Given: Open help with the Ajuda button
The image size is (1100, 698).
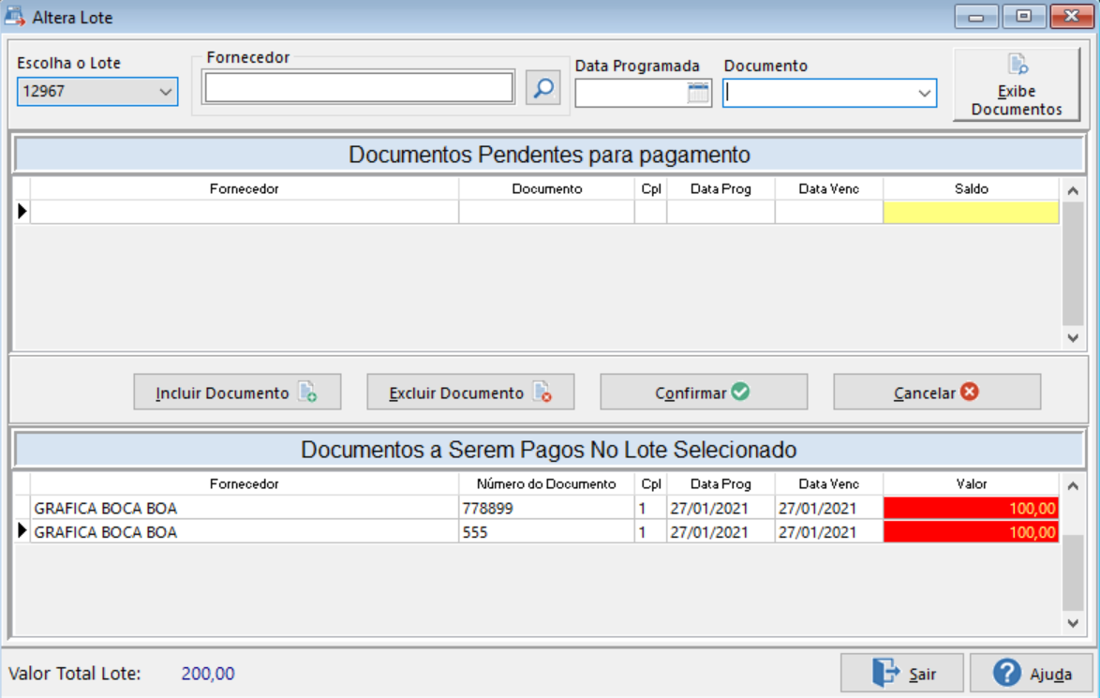Looking at the screenshot, I should point(1032,674).
